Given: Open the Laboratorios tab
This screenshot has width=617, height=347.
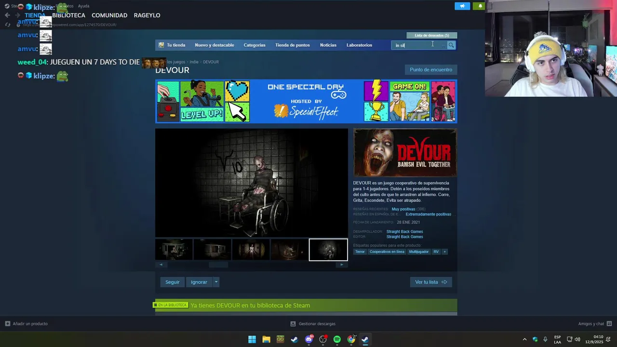Looking at the screenshot, I should [359, 45].
